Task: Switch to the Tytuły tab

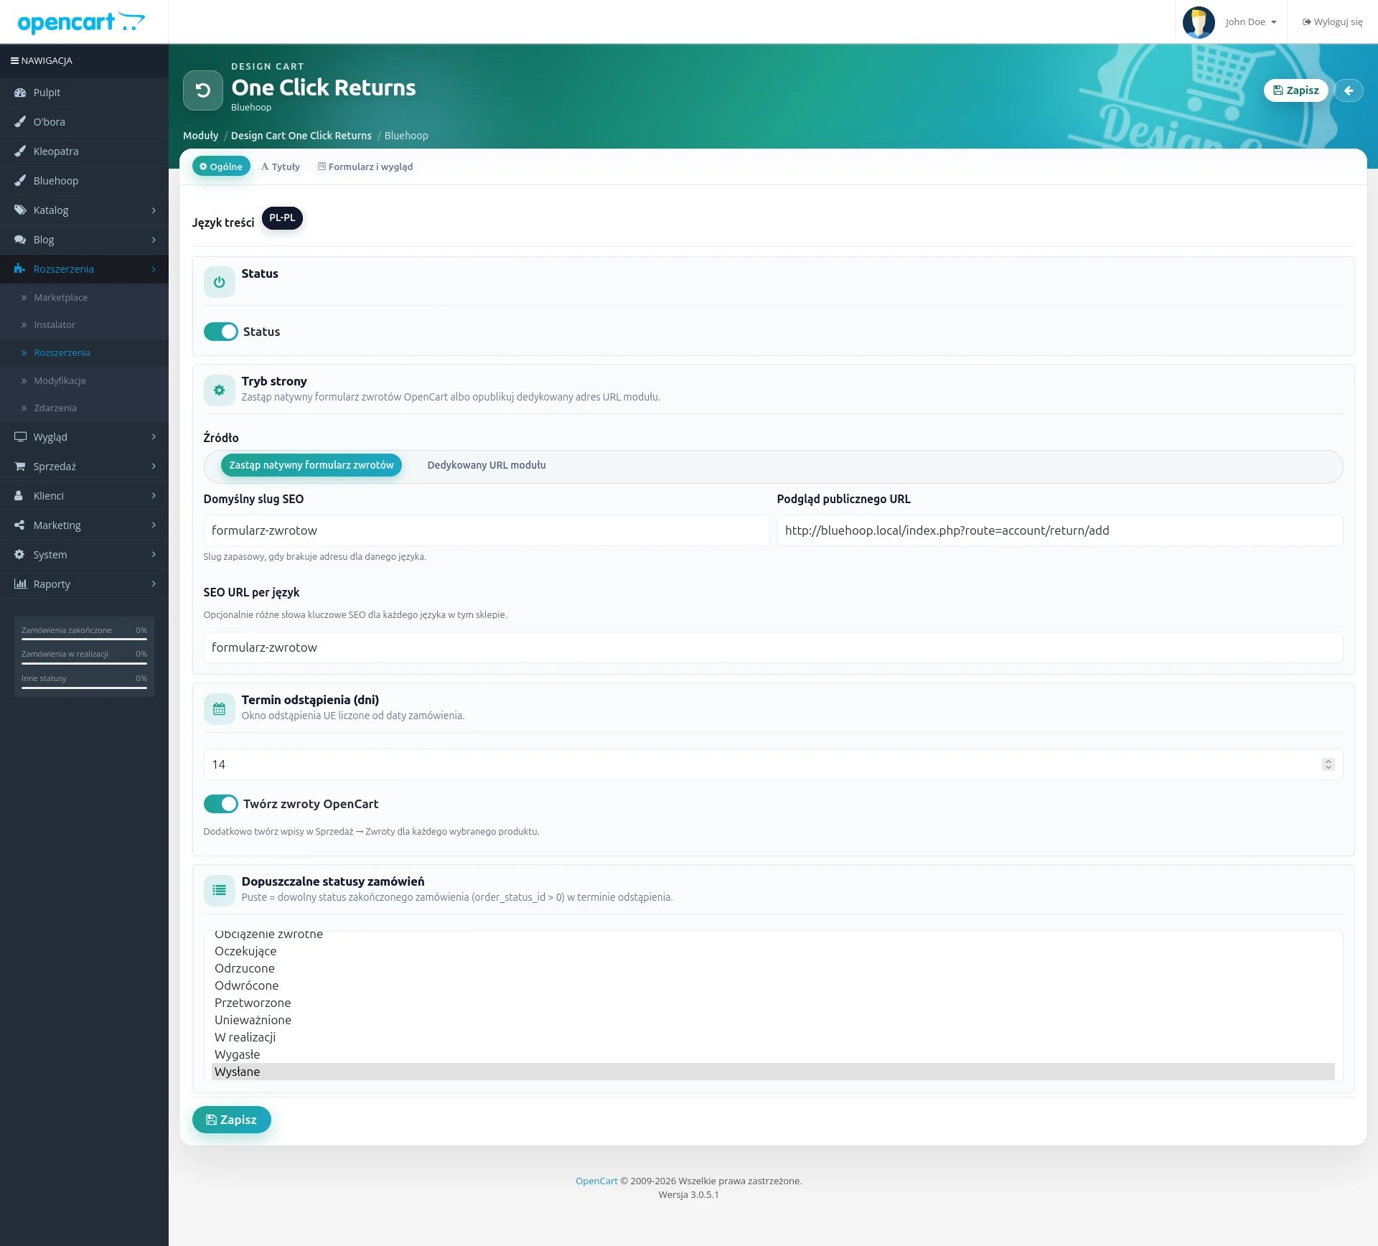Action: pyautogui.click(x=281, y=167)
